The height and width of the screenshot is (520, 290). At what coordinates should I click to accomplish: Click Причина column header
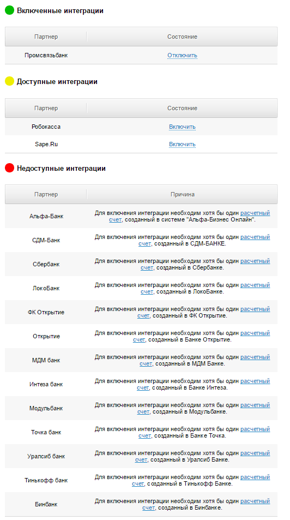(182, 194)
